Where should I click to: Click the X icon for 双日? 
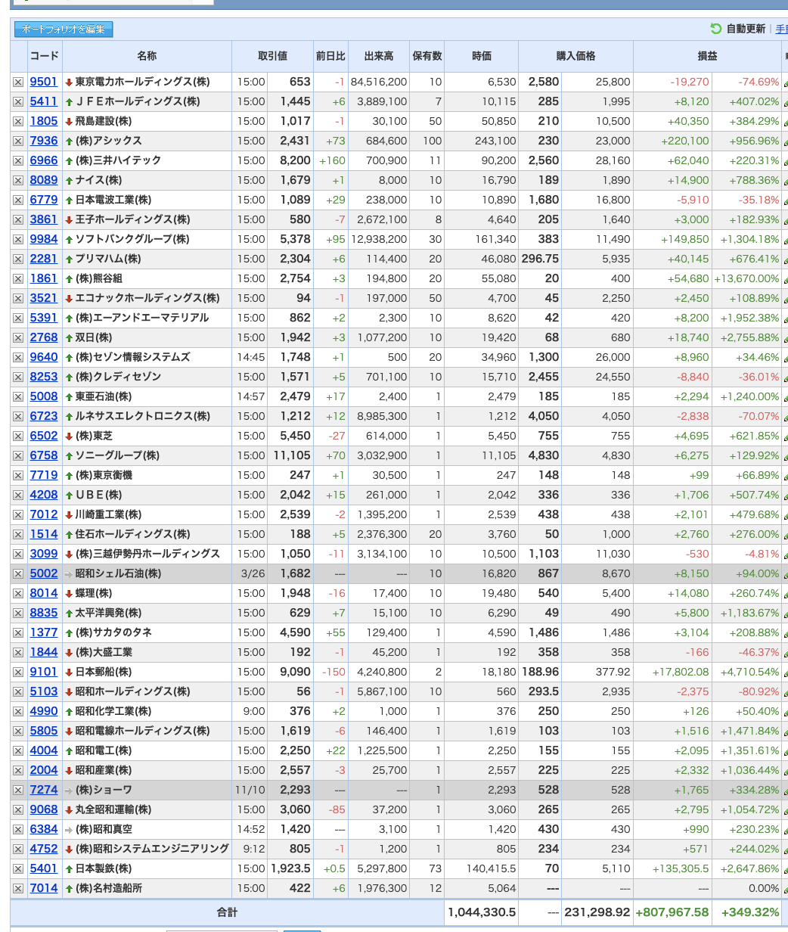click(18, 337)
